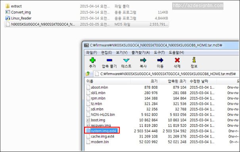Click the sdi.mbn file icon

(88, 109)
